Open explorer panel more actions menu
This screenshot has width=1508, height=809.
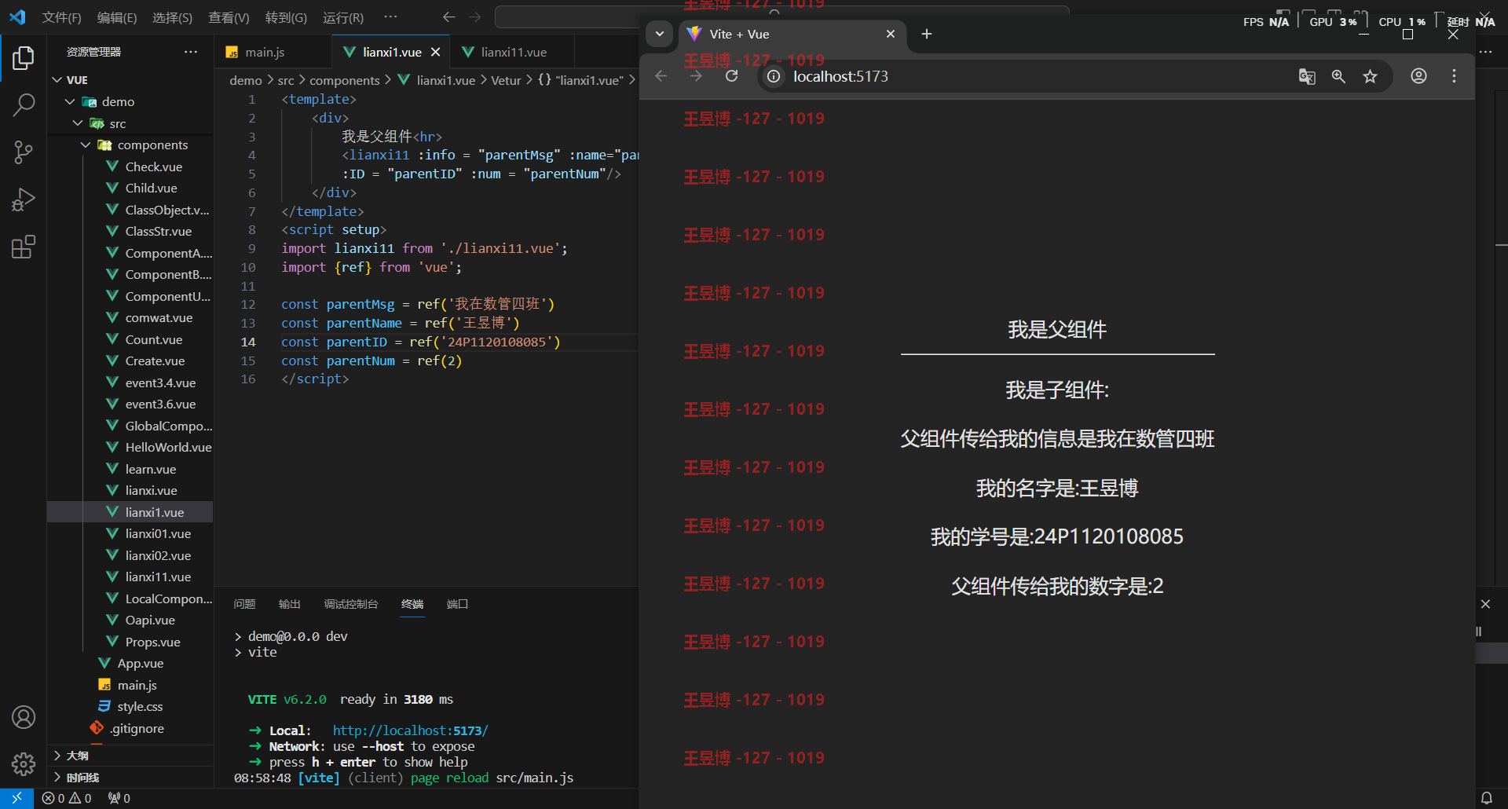pyautogui.click(x=191, y=52)
